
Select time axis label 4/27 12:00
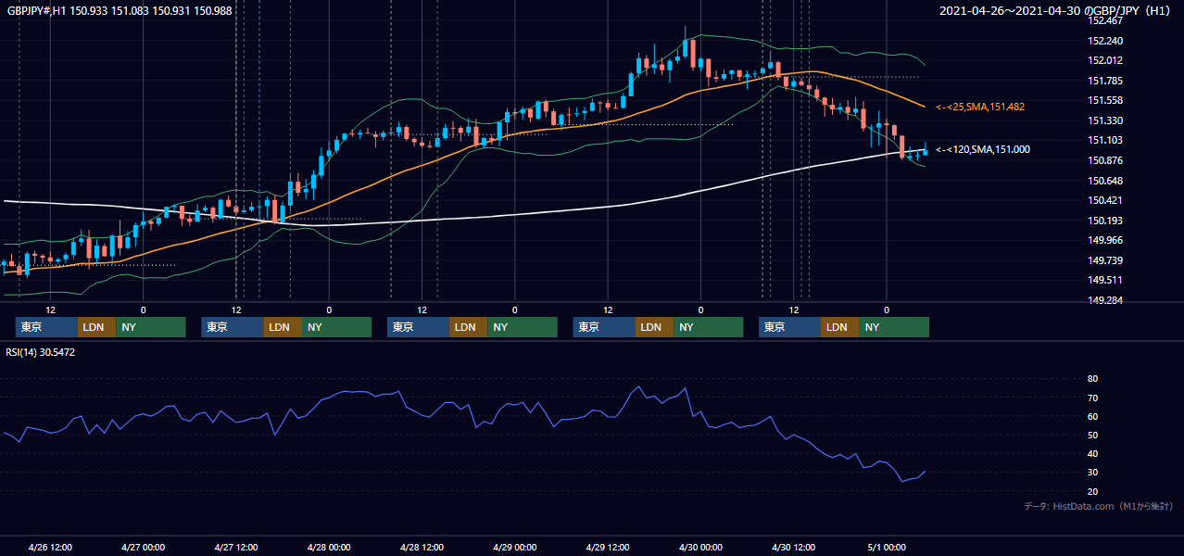(x=236, y=547)
